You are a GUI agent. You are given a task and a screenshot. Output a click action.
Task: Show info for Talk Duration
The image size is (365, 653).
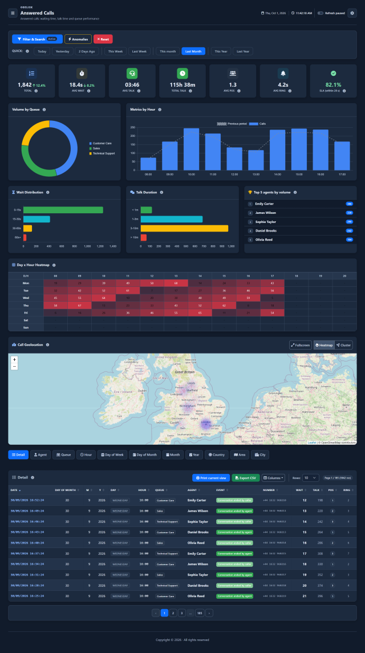point(161,192)
